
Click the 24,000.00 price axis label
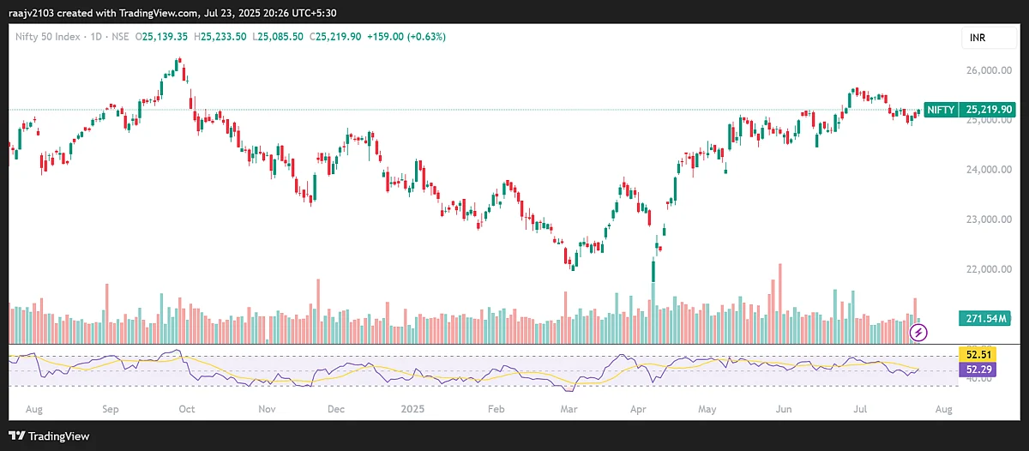[989, 170]
